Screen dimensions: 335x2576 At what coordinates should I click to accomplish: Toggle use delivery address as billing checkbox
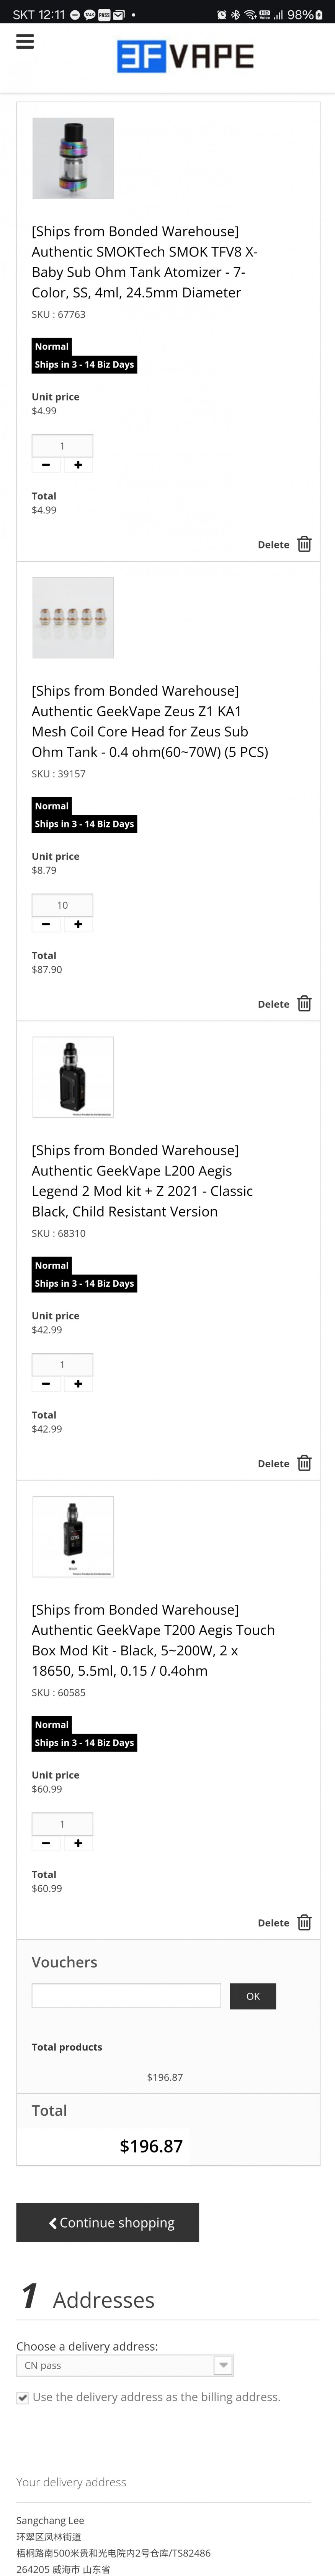click(x=22, y=2397)
